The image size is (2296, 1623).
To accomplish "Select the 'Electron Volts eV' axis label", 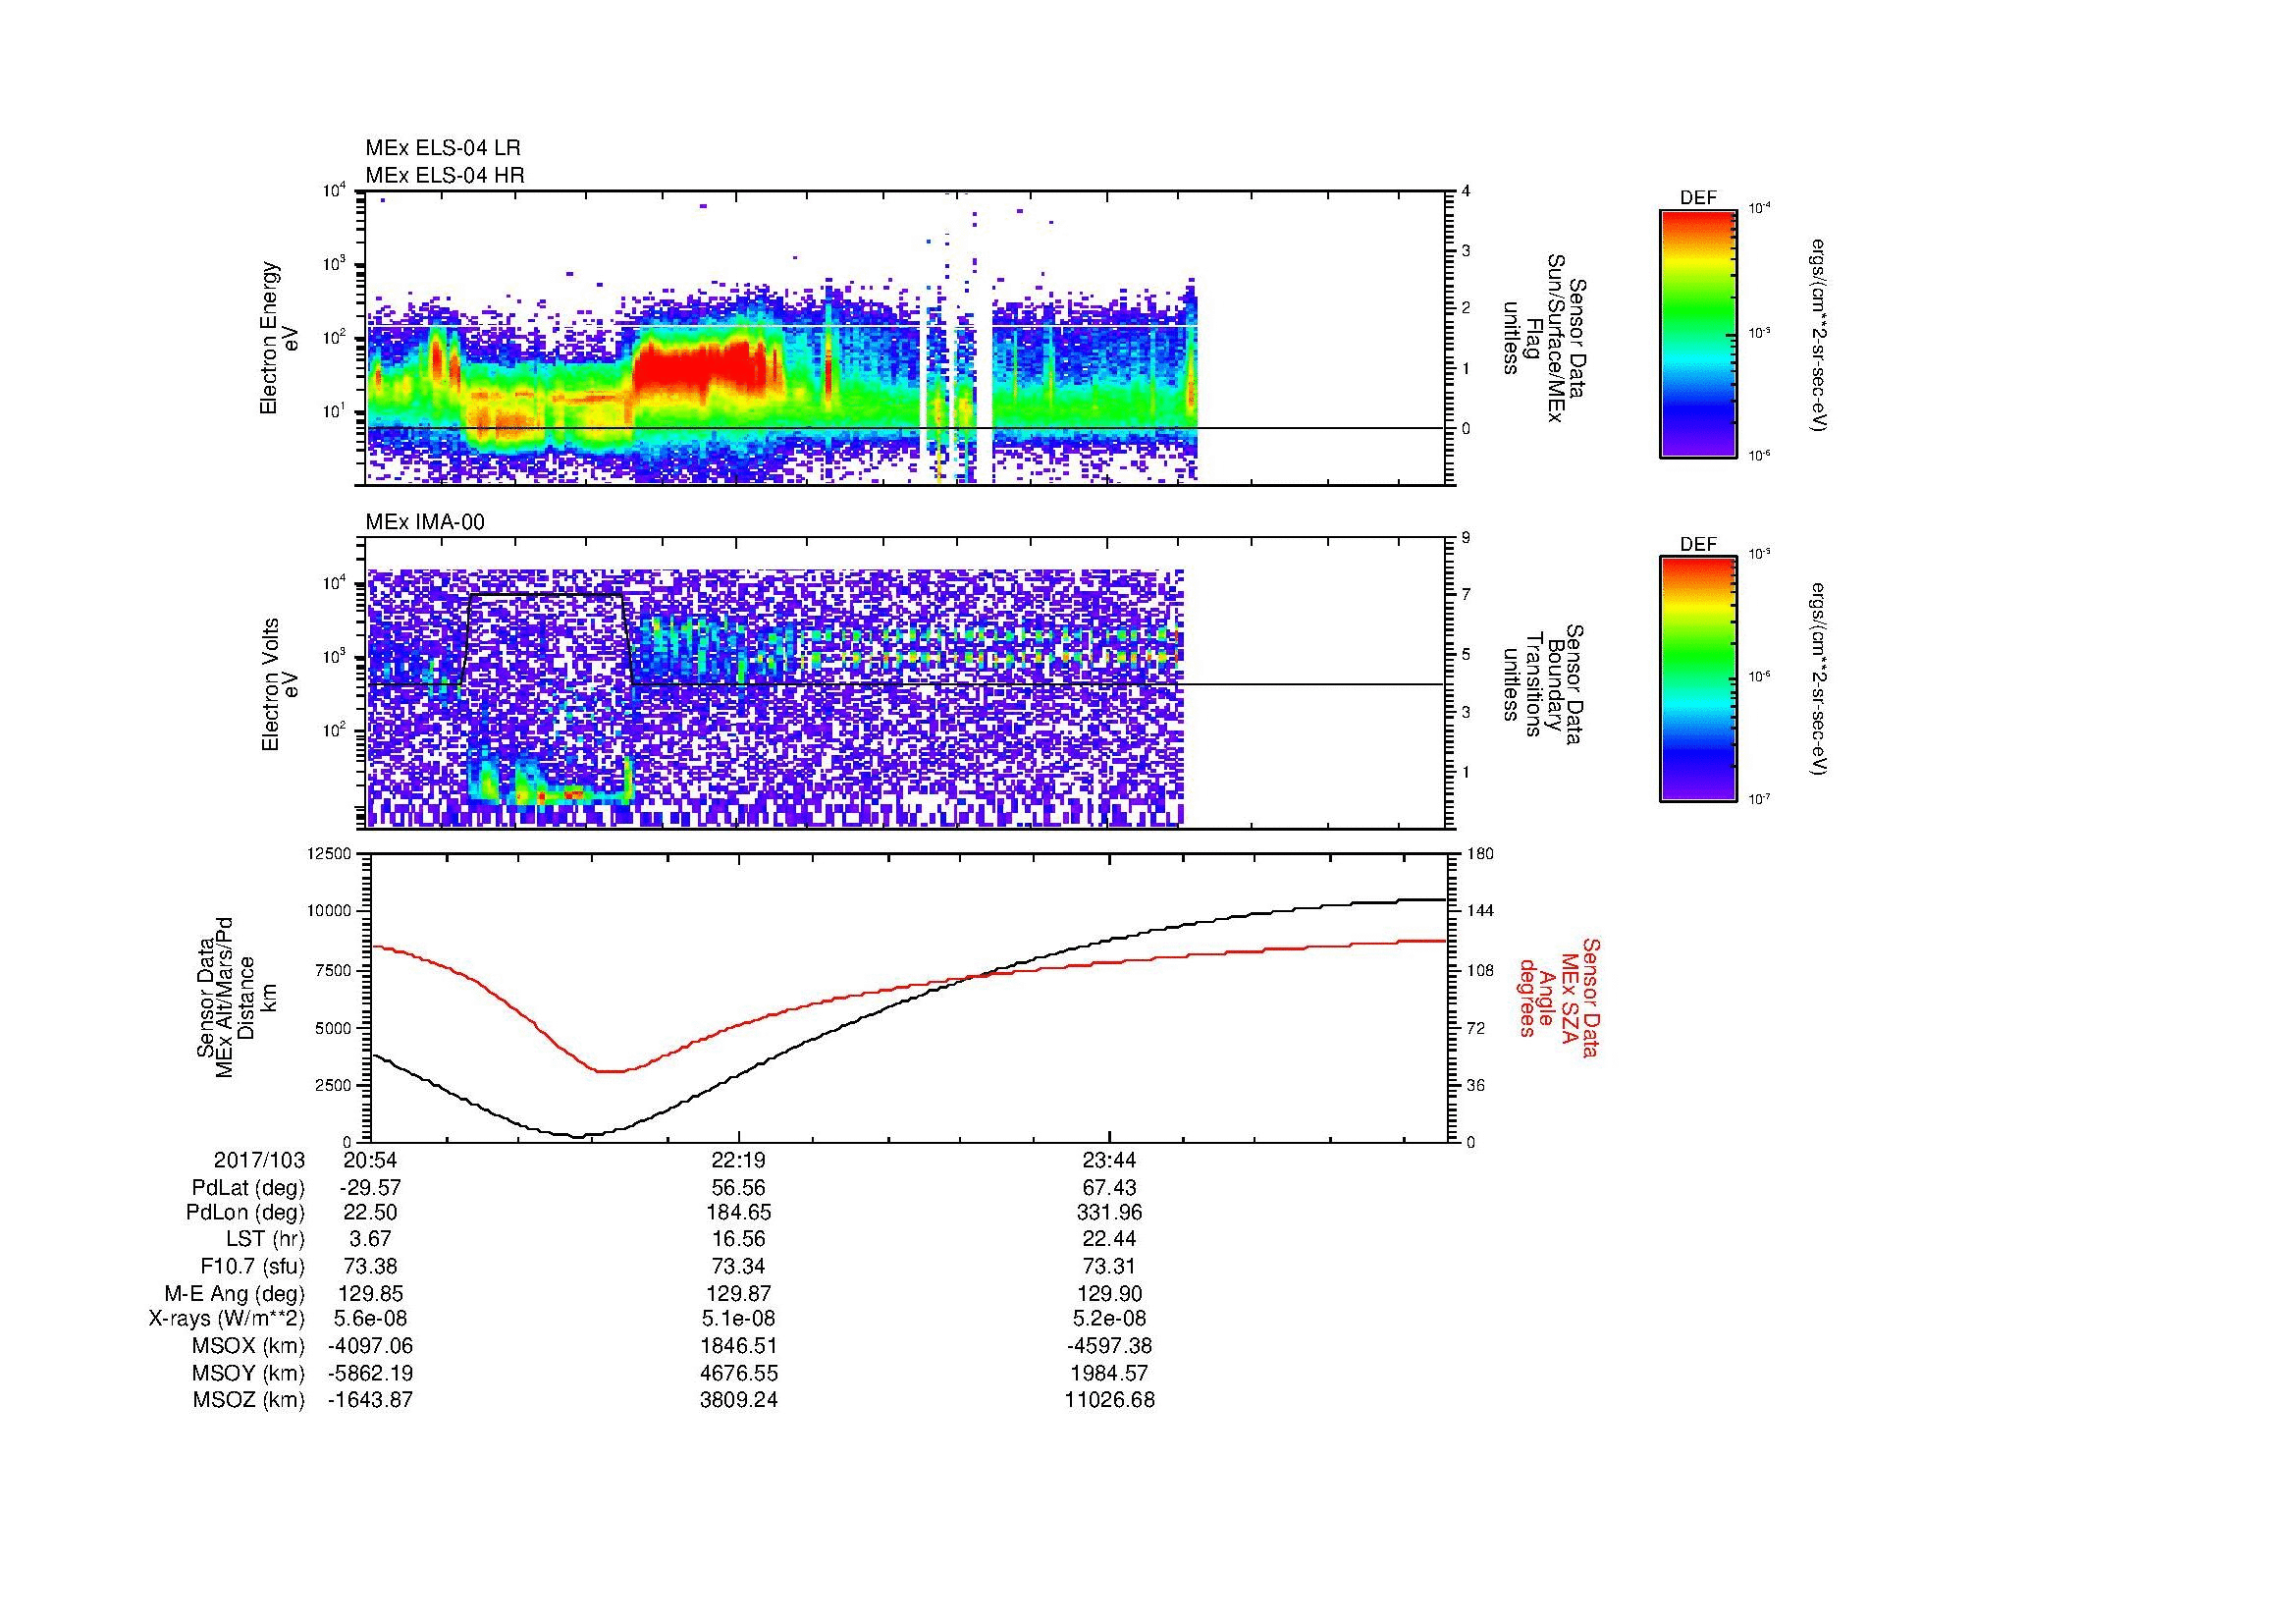I will point(280,684).
